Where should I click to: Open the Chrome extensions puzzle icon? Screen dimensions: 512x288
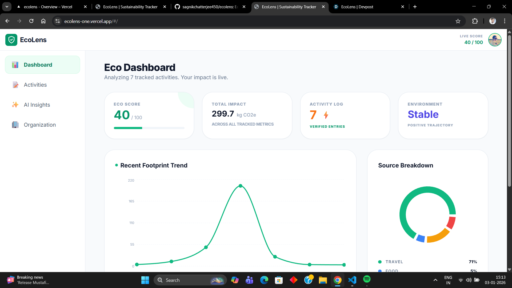point(475,21)
